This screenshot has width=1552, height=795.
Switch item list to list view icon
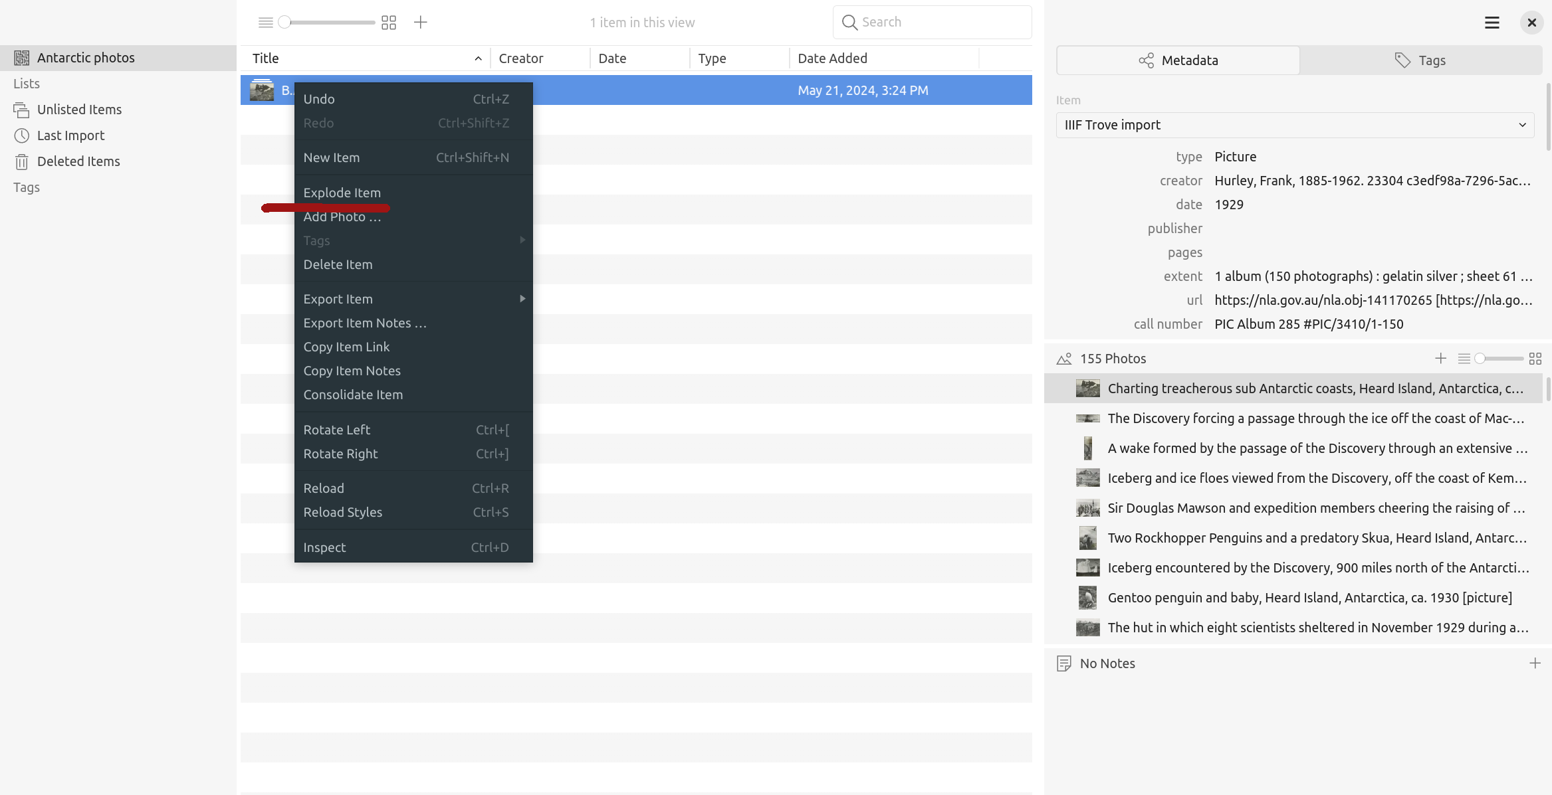pos(265,23)
